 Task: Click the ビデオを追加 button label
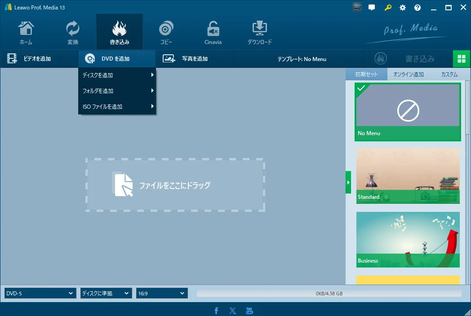pos(37,59)
